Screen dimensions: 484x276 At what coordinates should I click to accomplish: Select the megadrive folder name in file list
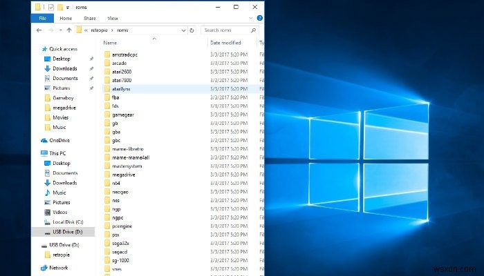124,175
